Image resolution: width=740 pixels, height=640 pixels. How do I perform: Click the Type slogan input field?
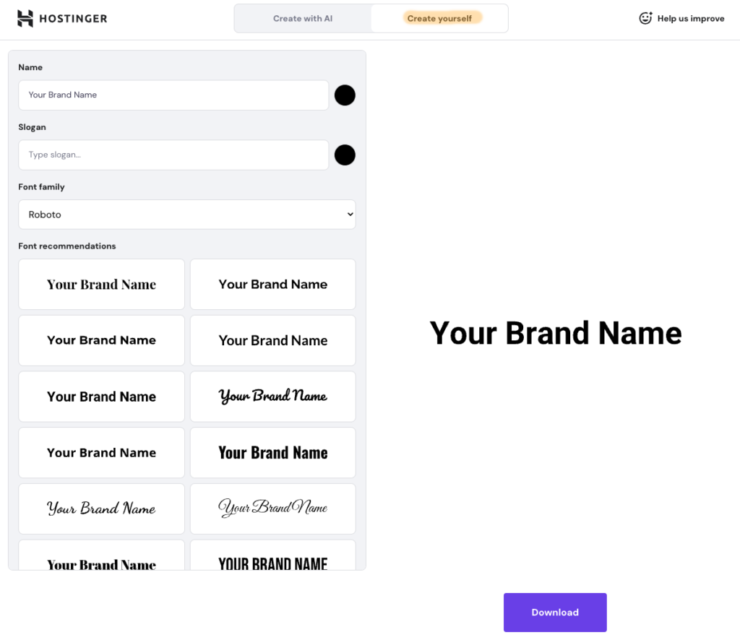pyautogui.click(x=173, y=155)
